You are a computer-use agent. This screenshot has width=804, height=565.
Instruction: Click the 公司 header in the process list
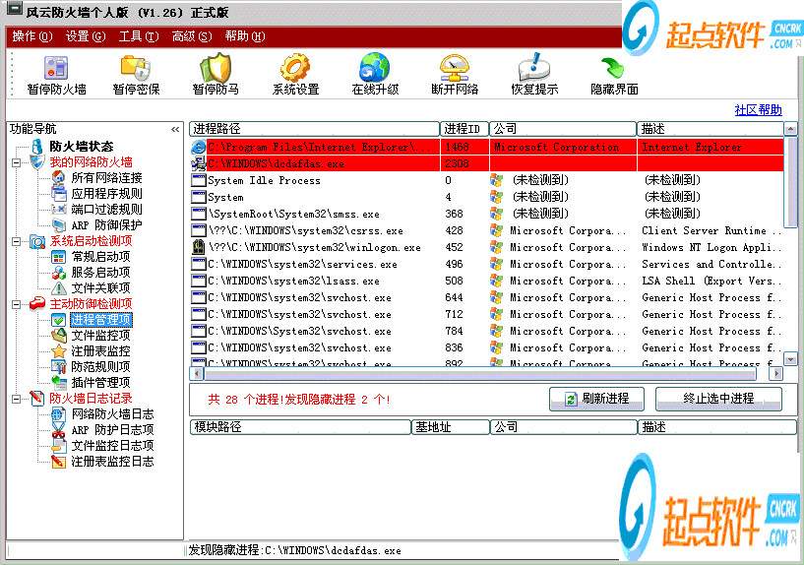(563, 129)
